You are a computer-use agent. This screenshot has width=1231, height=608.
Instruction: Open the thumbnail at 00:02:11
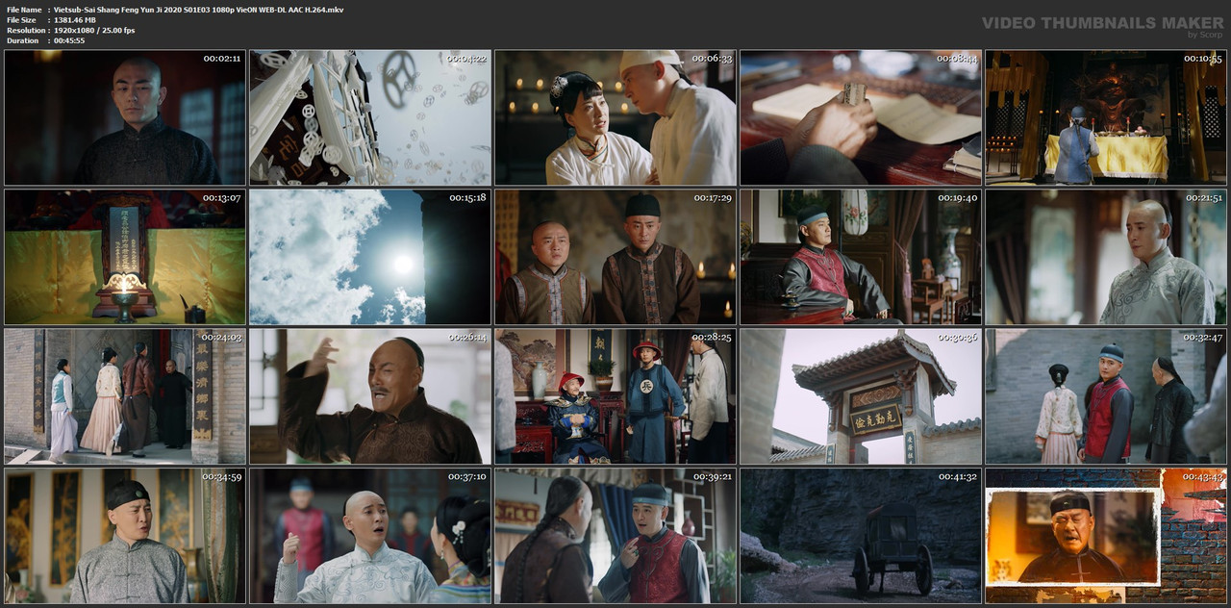click(125, 117)
